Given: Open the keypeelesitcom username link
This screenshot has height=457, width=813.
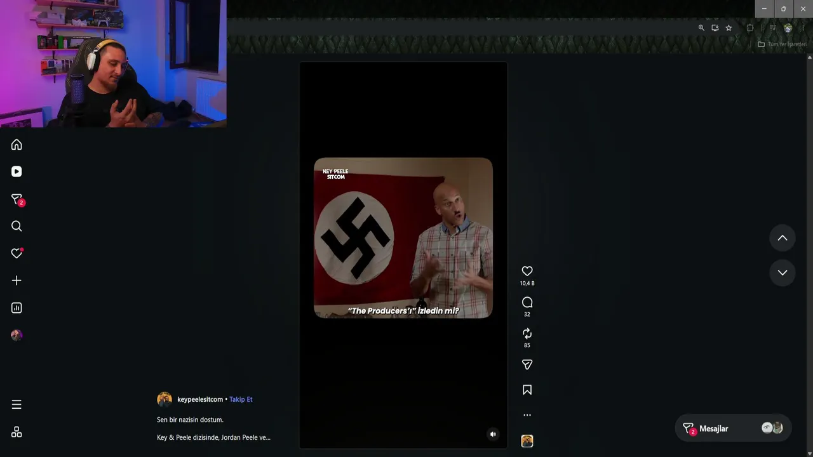Looking at the screenshot, I should (x=200, y=399).
